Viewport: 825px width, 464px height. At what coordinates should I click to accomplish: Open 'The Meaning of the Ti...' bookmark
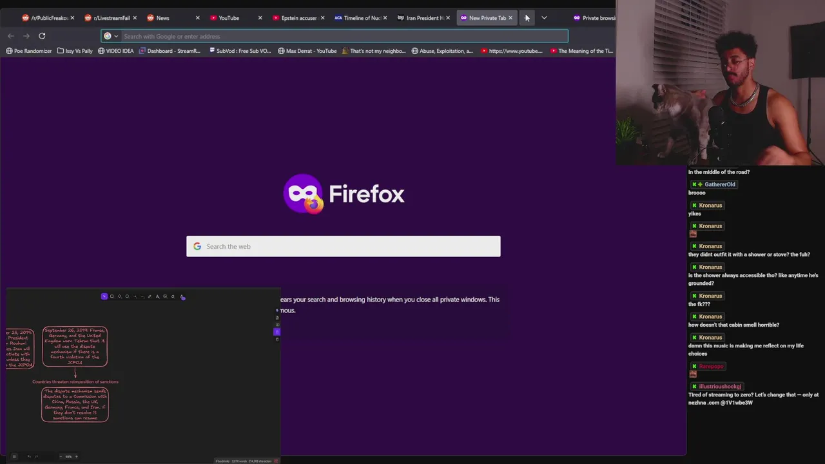pyautogui.click(x=581, y=51)
